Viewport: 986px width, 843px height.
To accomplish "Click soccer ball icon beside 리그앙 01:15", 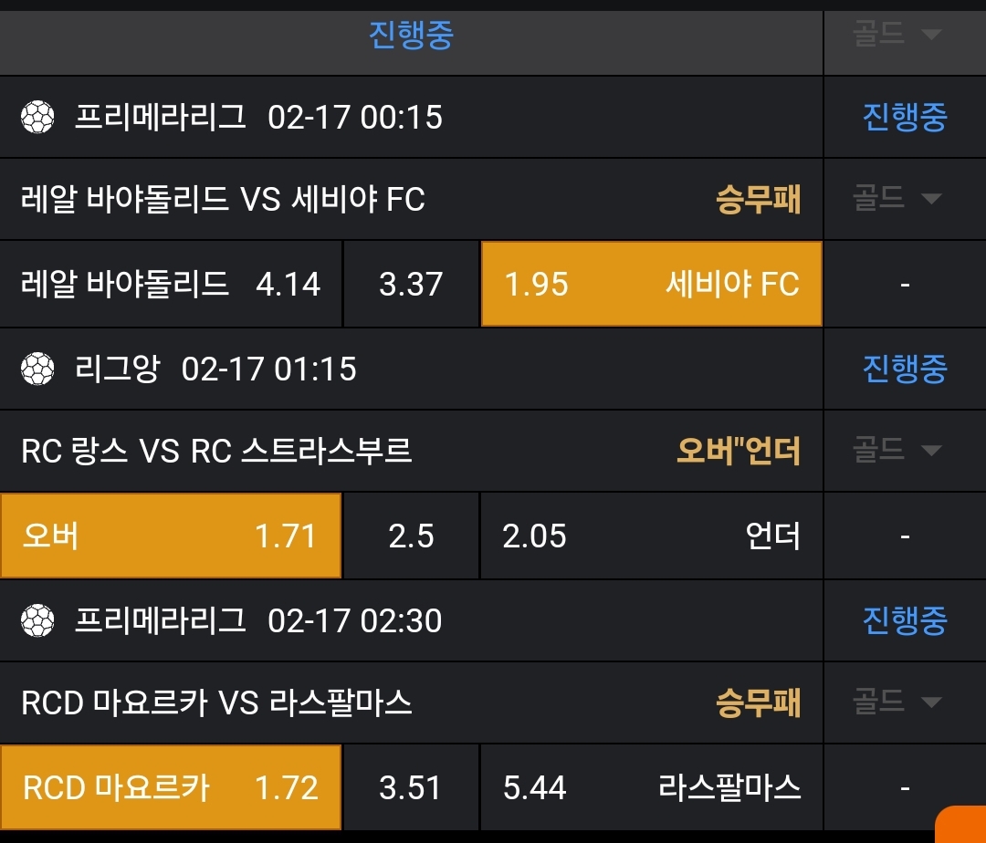I will pyautogui.click(x=38, y=369).
